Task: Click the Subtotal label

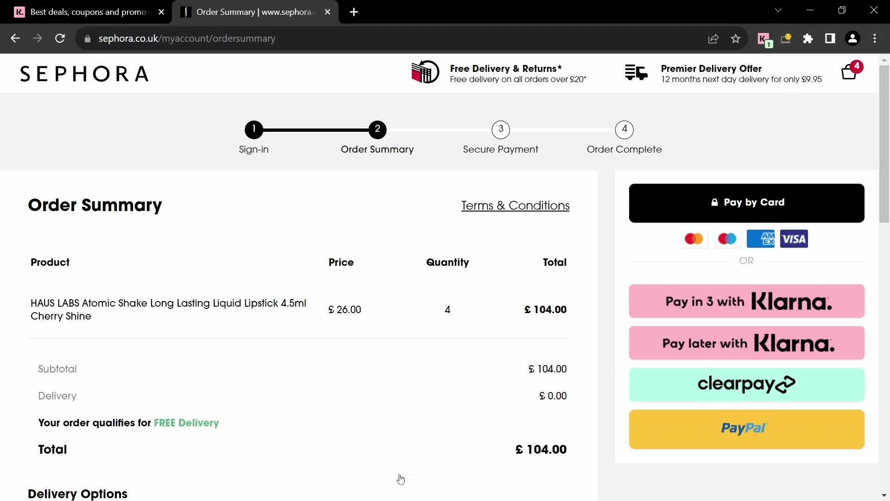Action: (57, 369)
